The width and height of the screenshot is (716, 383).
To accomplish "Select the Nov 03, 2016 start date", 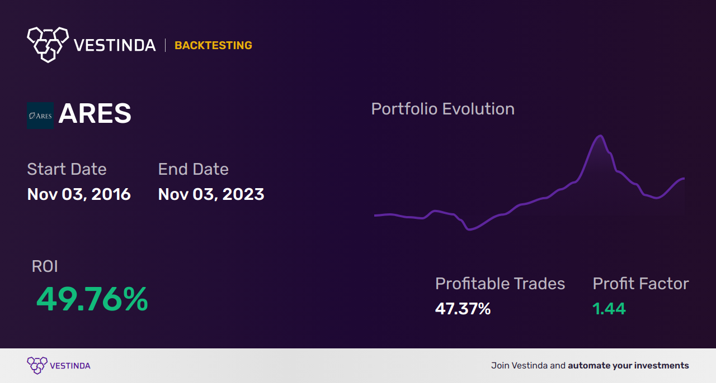I will click(x=79, y=194).
